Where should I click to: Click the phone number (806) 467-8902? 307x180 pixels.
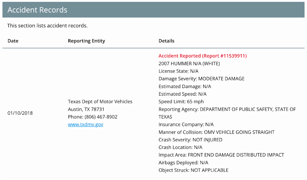(101, 117)
